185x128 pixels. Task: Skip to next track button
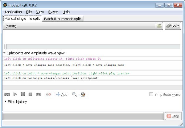pos(38,94)
